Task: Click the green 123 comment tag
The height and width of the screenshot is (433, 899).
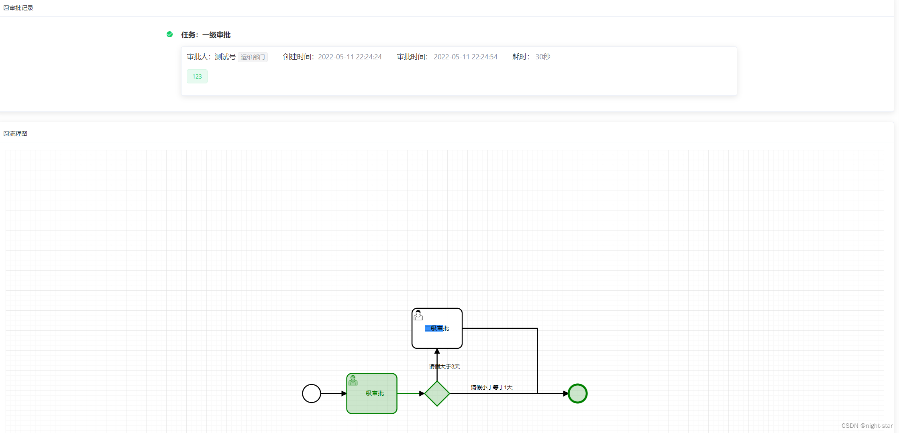Action: tap(197, 77)
